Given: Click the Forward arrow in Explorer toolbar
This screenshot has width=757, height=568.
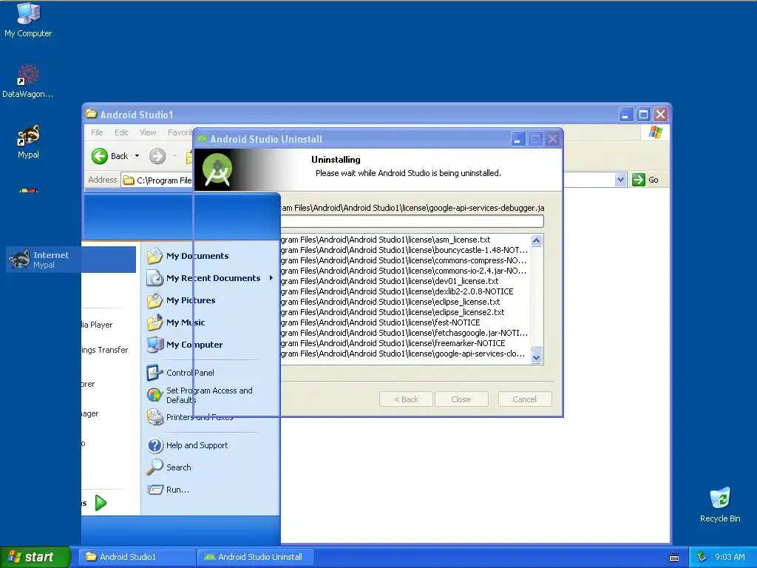Looking at the screenshot, I should click(x=157, y=156).
